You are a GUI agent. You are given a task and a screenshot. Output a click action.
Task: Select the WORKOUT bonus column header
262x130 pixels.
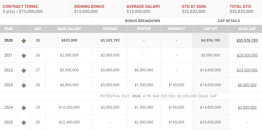tap(176, 29)
